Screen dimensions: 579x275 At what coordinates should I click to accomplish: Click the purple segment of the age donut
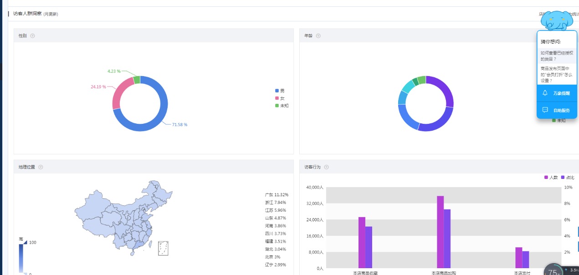point(445,90)
